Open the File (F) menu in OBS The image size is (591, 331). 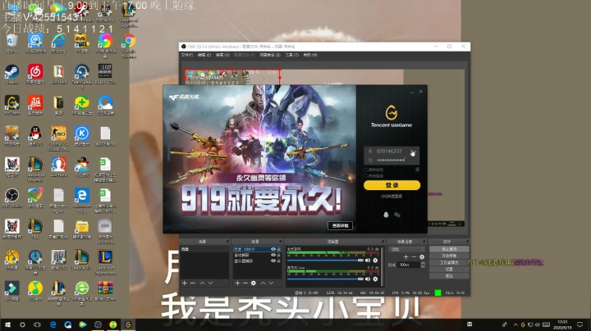click(187, 55)
